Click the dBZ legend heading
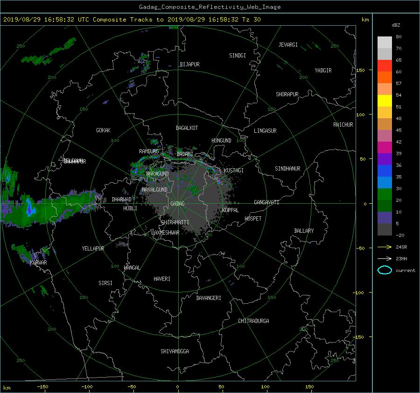This screenshot has height=393, width=420. [396, 25]
